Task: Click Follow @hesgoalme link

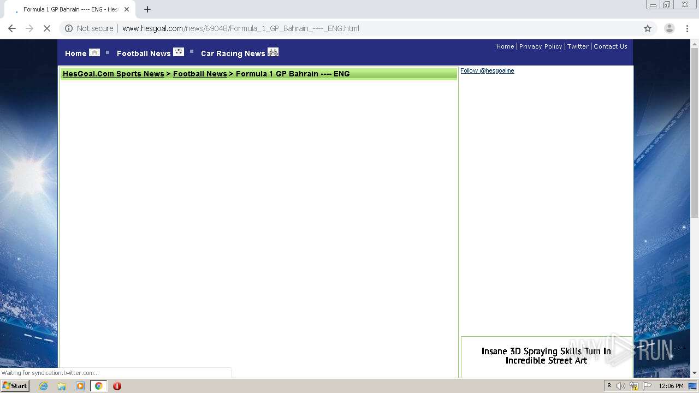Action: 487,70
